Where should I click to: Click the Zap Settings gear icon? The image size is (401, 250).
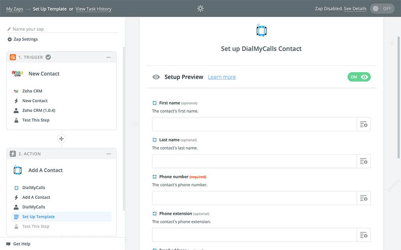point(10,39)
